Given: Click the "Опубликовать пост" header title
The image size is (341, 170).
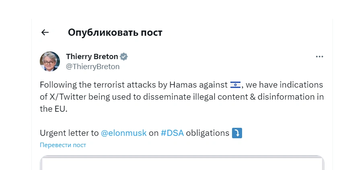Looking at the screenshot, I should point(115,33).
